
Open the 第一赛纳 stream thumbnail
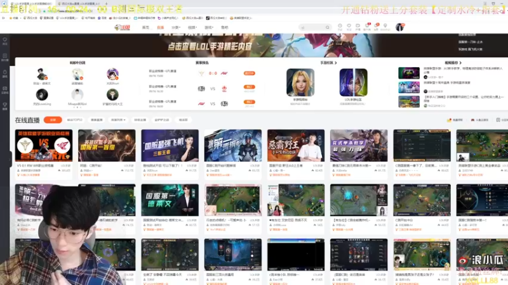tap(232, 146)
